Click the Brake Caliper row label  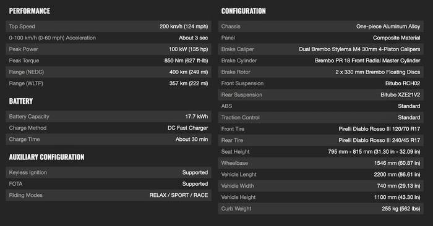pyautogui.click(x=238, y=49)
